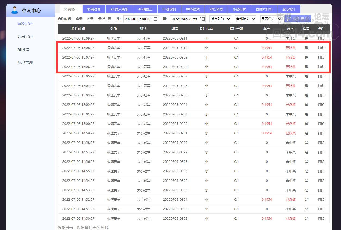Go to the 香港六合彩 tab
Image resolution: width=341 pixels, height=230 pixels.
tap(264, 9)
